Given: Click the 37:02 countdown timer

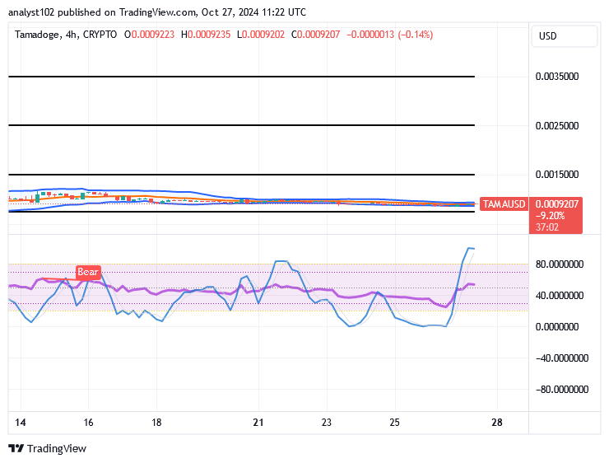Looking at the screenshot, I should pos(547,227).
